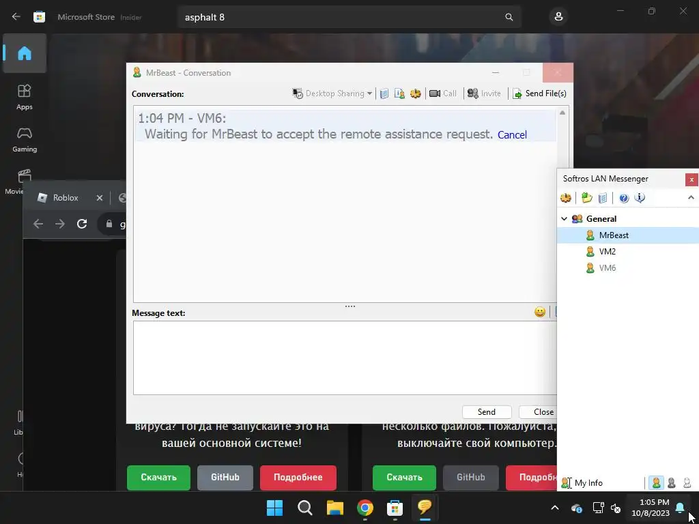
Task: Open Apps in Microsoft Store sidebar
Action: pyautogui.click(x=25, y=97)
